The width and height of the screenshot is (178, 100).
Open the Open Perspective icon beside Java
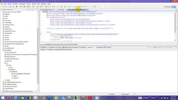(x=164, y=7)
